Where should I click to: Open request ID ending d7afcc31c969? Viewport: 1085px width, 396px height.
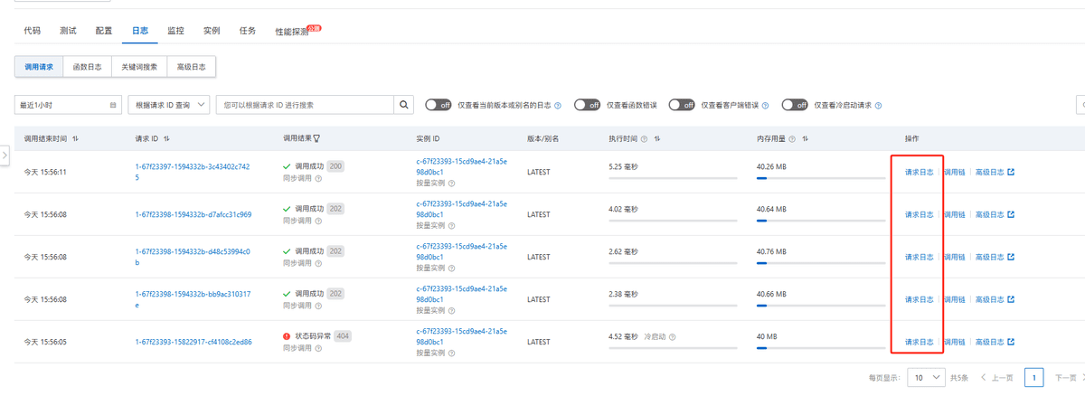tap(193, 214)
